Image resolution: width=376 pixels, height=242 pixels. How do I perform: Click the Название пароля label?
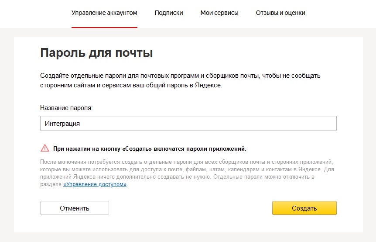coord(66,108)
